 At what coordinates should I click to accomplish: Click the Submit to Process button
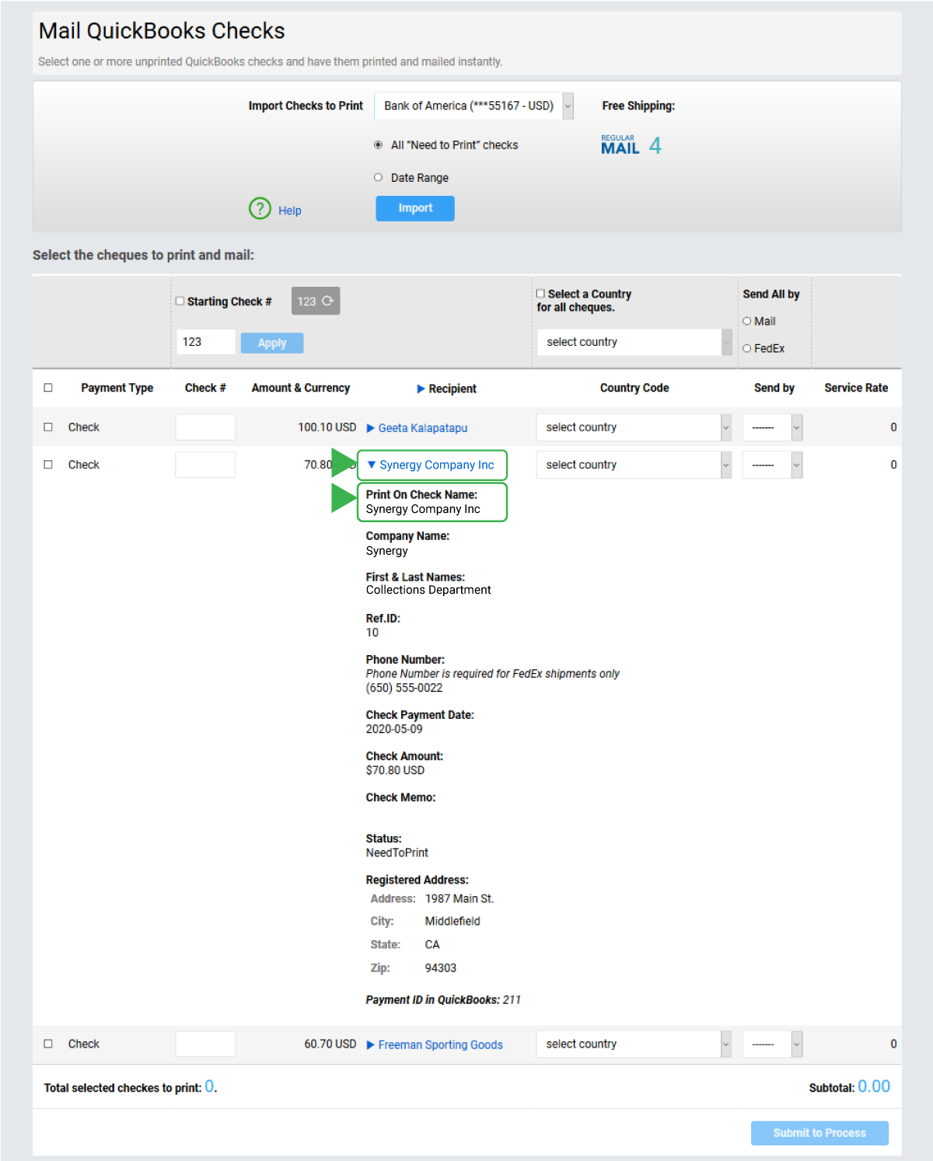tap(819, 1133)
